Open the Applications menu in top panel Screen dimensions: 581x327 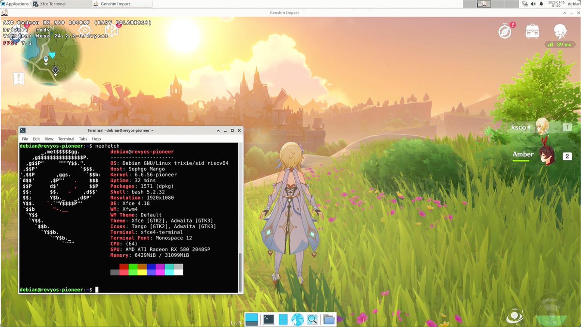[15, 4]
